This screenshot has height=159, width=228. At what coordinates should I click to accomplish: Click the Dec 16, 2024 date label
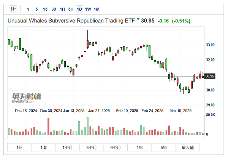point(26,111)
